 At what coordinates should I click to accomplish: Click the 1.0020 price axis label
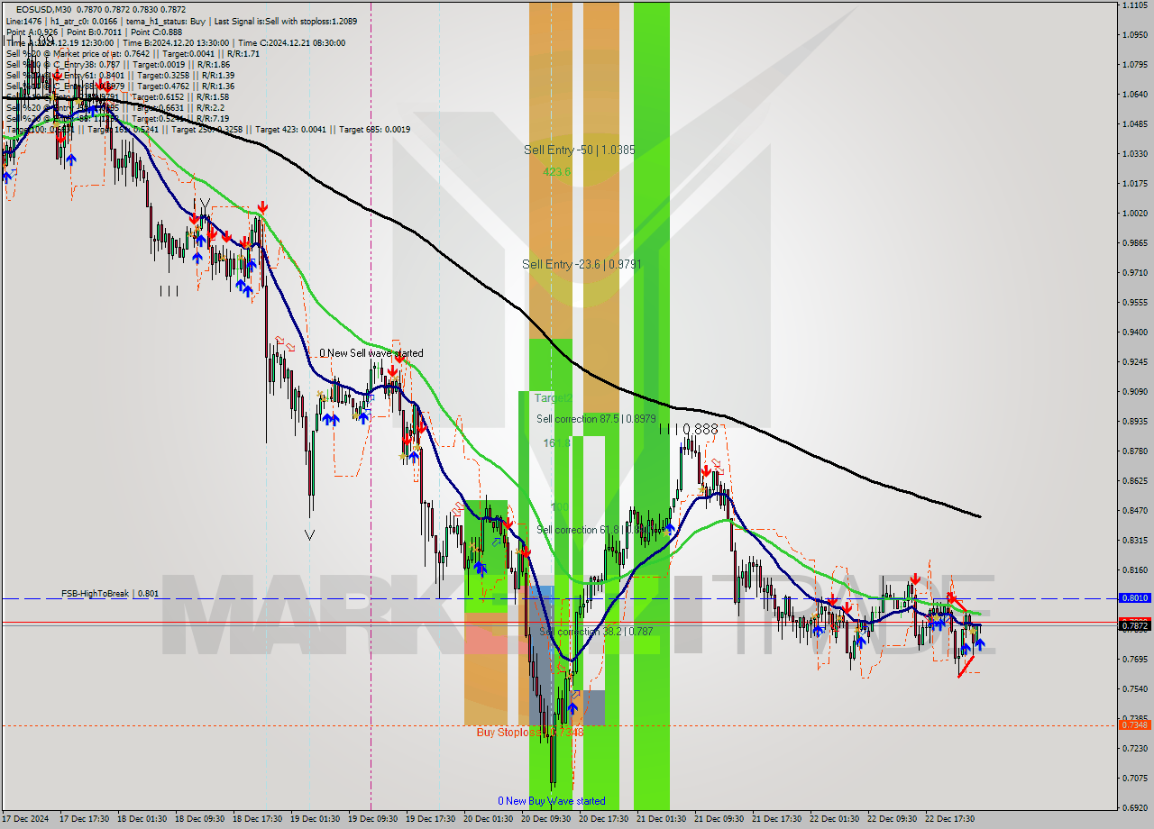pos(1134,214)
